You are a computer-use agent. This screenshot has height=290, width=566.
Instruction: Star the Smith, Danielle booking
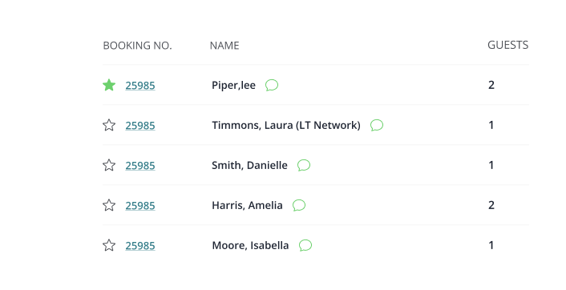pos(109,165)
